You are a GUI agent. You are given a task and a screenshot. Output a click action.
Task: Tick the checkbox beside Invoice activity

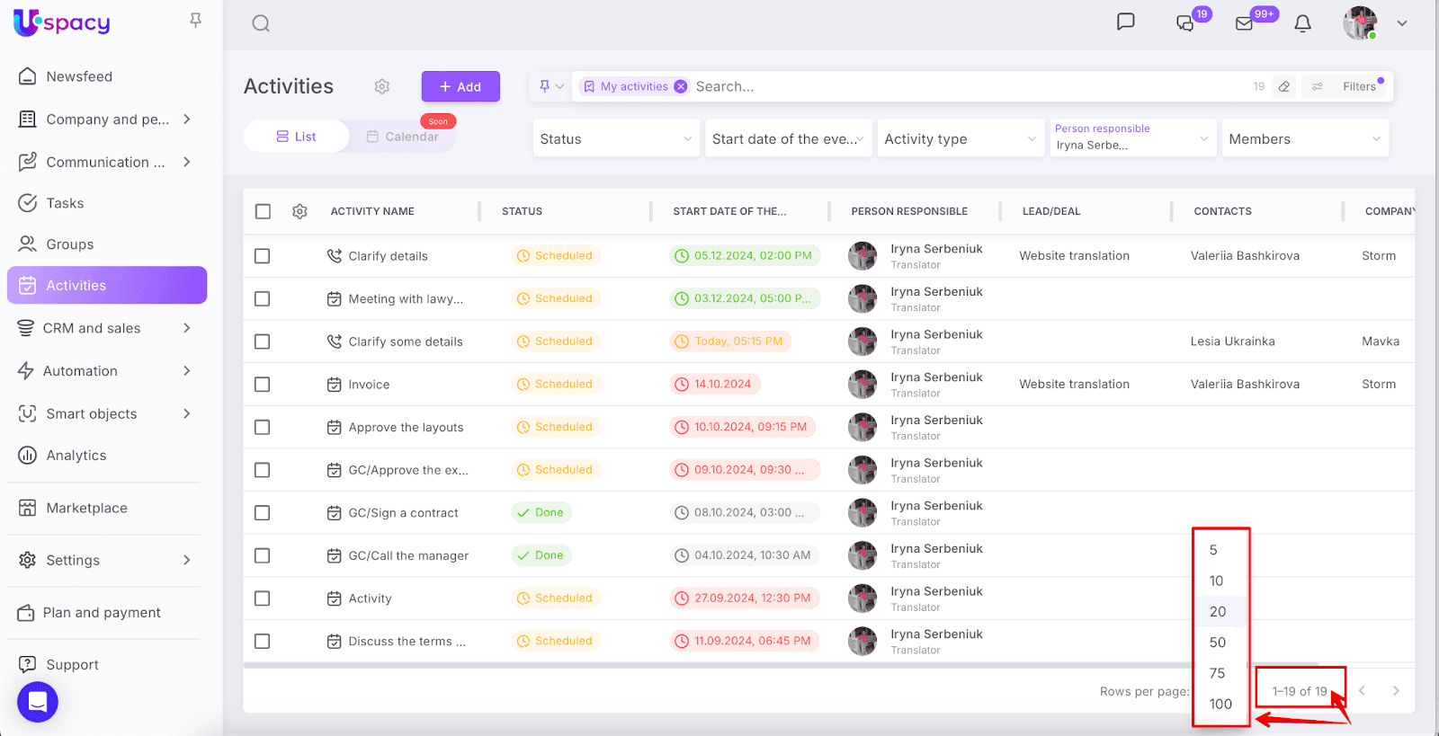pos(263,385)
